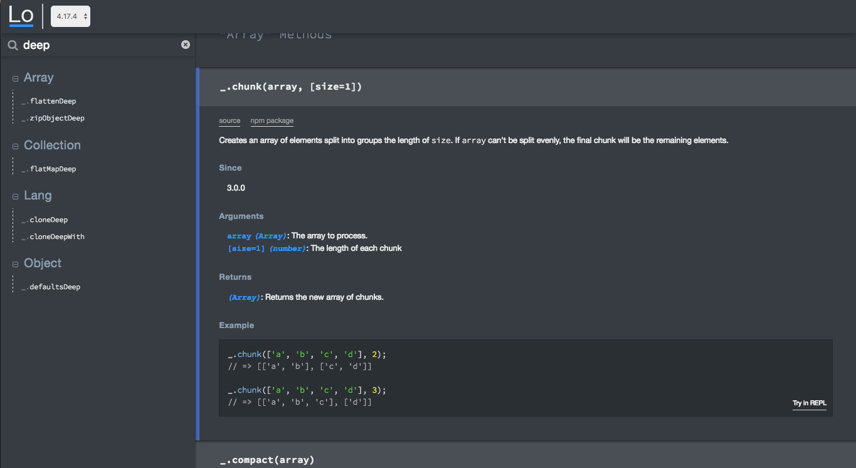
Task: Open the Lodash logo home link
Action: tap(21, 16)
